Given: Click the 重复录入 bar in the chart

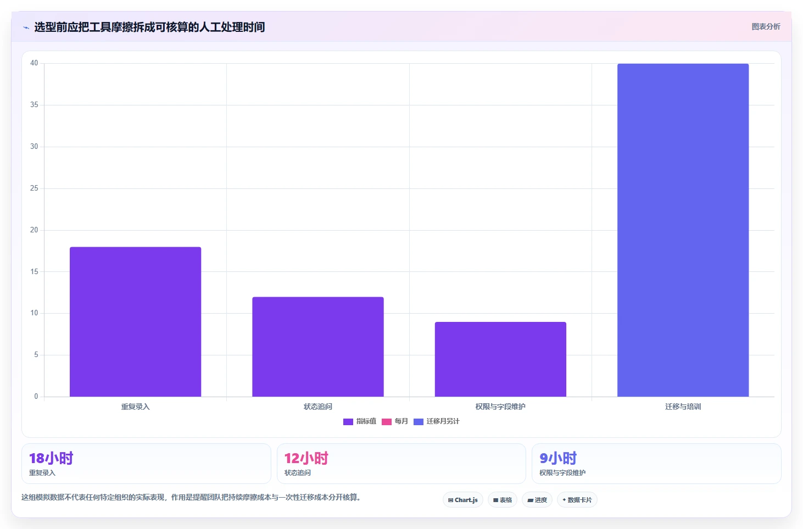Looking at the screenshot, I should click(x=135, y=322).
